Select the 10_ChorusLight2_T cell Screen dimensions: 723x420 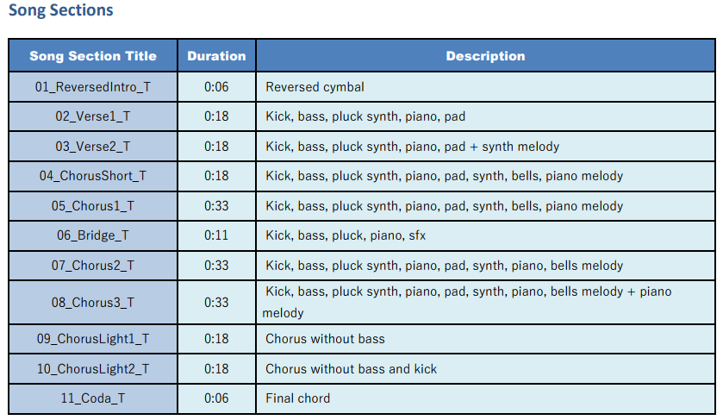[93, 369]
